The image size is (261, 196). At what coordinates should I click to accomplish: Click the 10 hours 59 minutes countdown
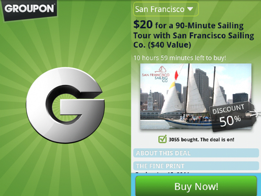coord(180,58)
